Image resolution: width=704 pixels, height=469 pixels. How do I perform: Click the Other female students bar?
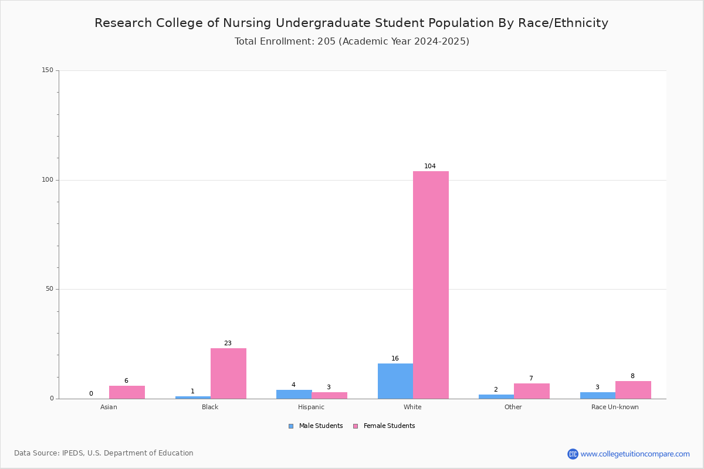coord(532,391)
